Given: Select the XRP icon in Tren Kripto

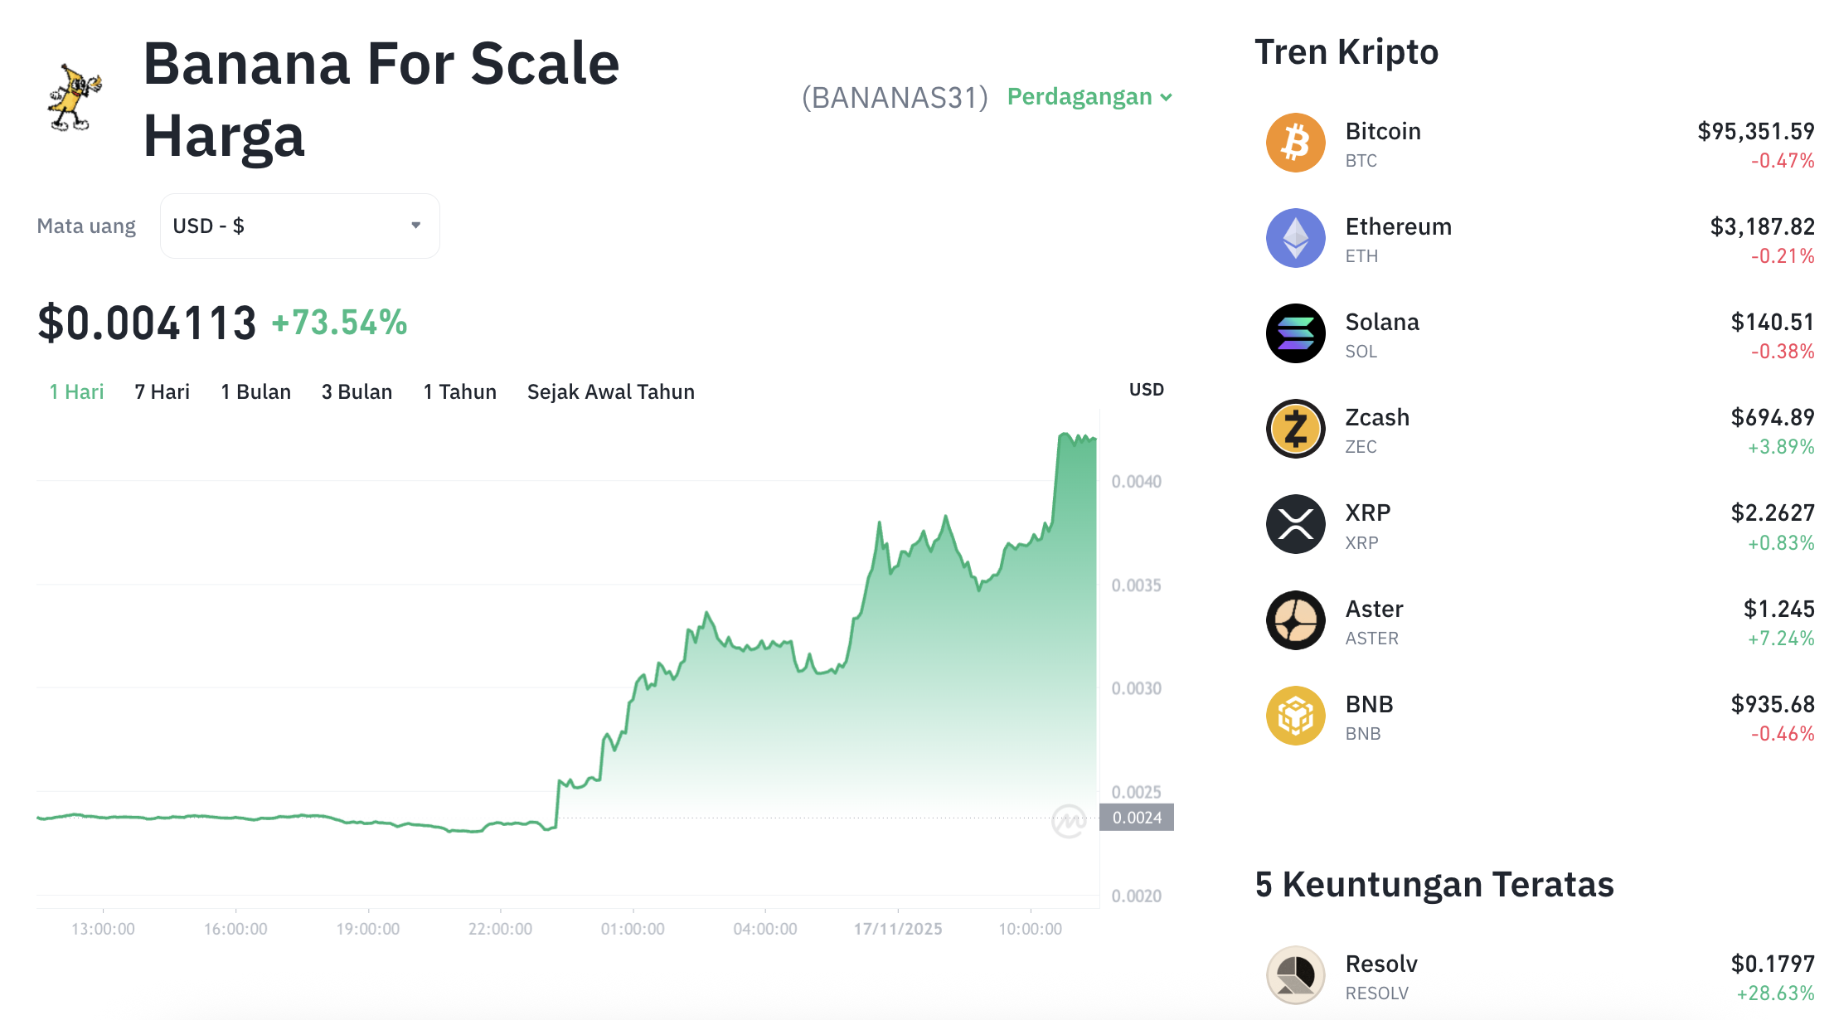Looking at the screenshot, I should pyautogui.click(x=1295, y=524).
